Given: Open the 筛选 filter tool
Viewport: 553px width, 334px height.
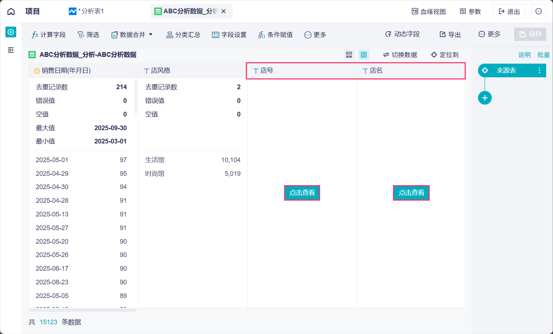Looking at the screenshot, I should [x=88, y=35].
